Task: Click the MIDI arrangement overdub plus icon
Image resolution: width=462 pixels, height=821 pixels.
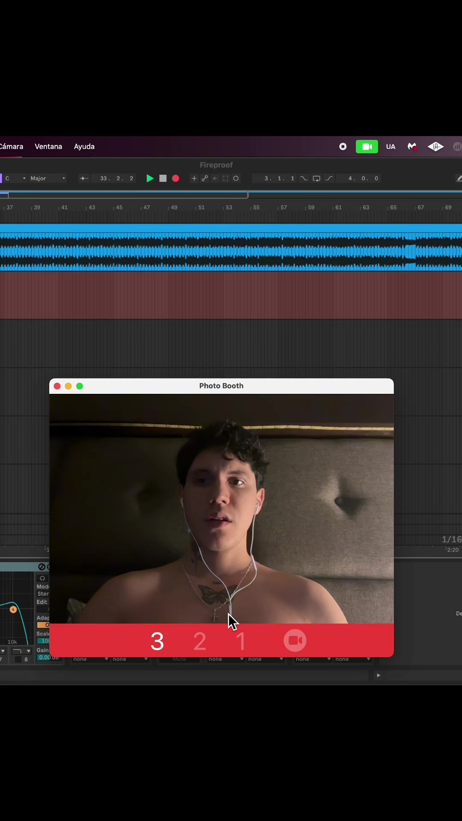Action: pos(194,178)
